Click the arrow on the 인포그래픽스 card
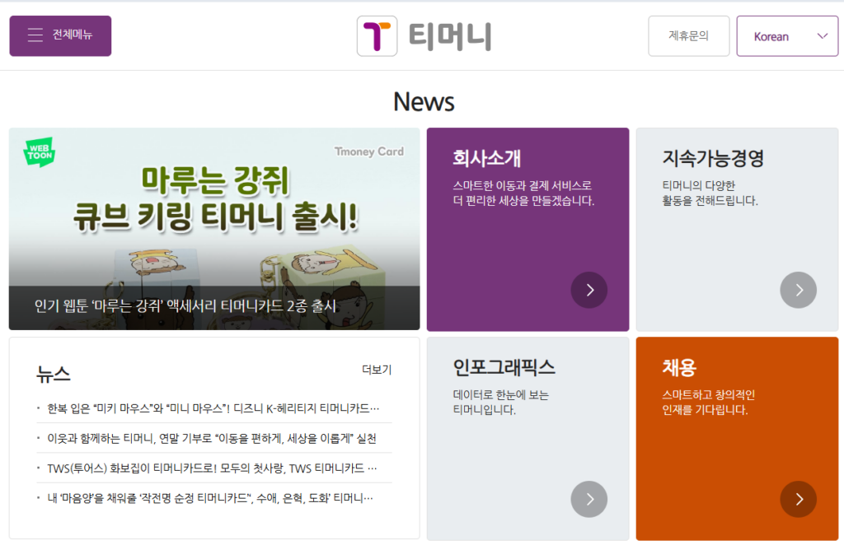The height and width of the screenshot is (559, 844). click(588, 499)
